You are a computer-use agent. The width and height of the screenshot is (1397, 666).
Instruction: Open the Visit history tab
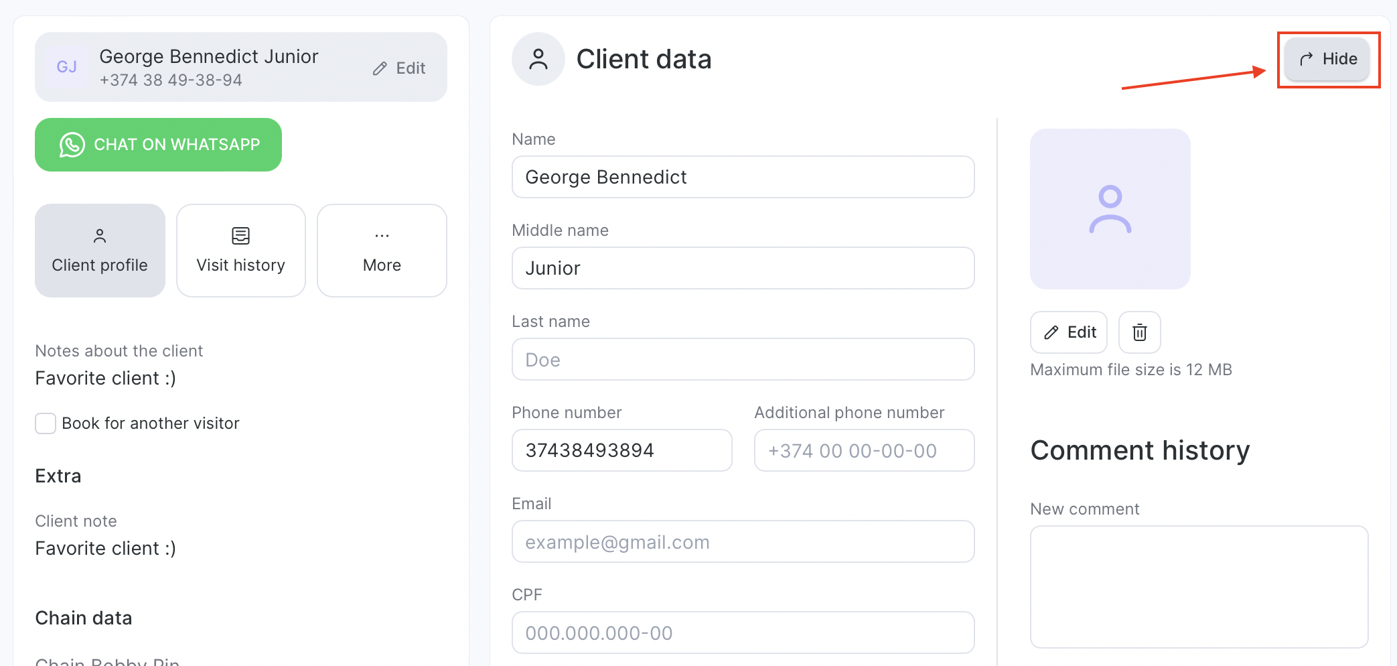click(240, 251)
